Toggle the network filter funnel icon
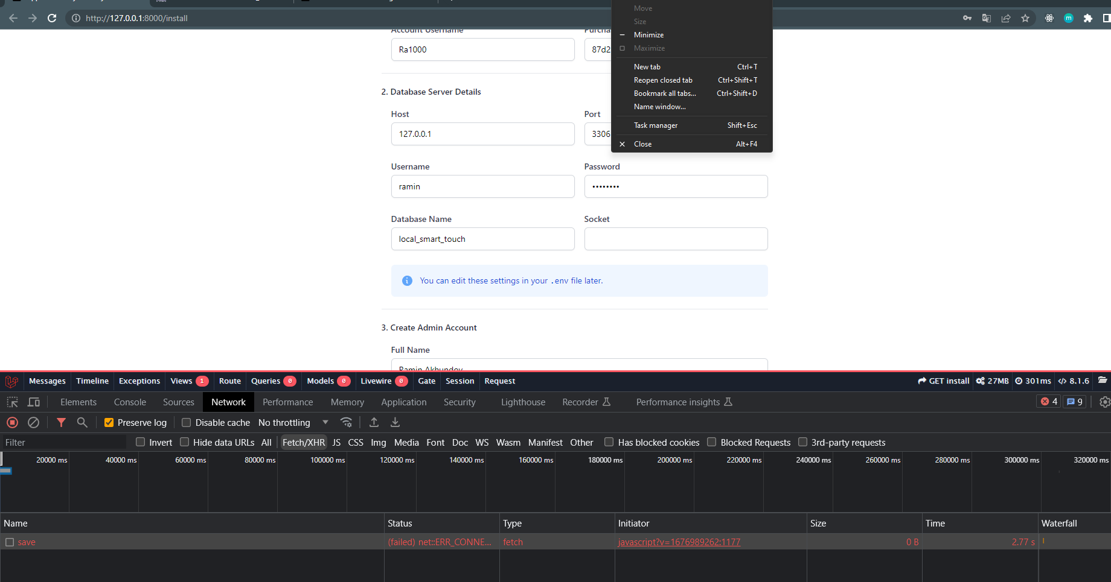The image size is (1111, 582). tap(61, 423)
